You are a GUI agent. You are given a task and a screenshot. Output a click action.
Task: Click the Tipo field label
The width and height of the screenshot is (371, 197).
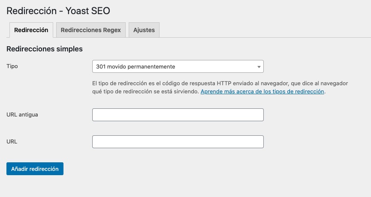(x=12, y=66)
